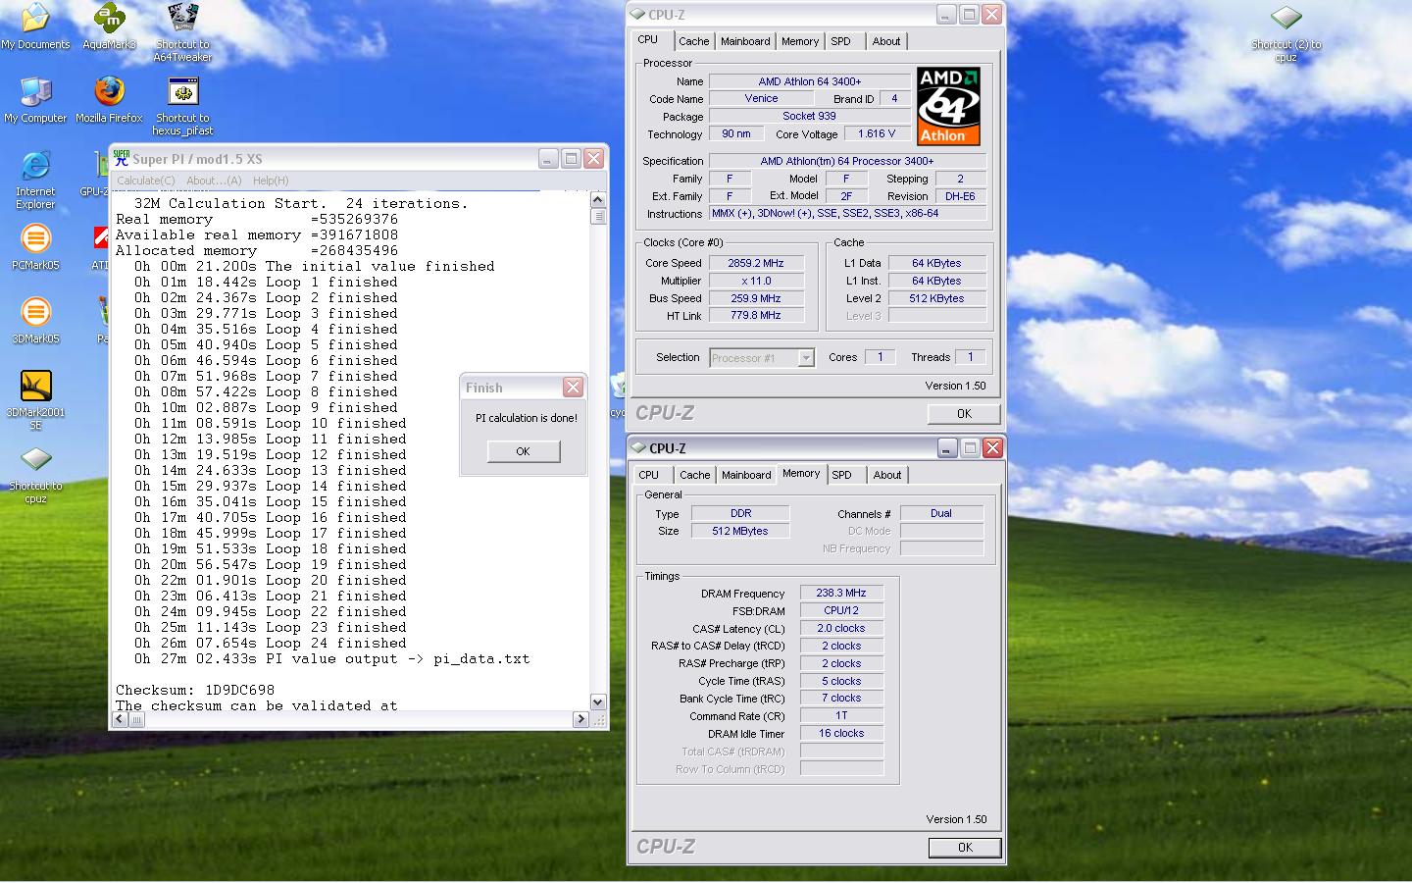This screenshot has width=1412, height=883.
Task: Open PCMark05 desktop icon
Action: [35, 247]
